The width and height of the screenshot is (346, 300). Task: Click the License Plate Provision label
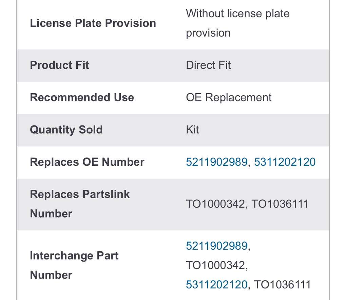(93, 23)
